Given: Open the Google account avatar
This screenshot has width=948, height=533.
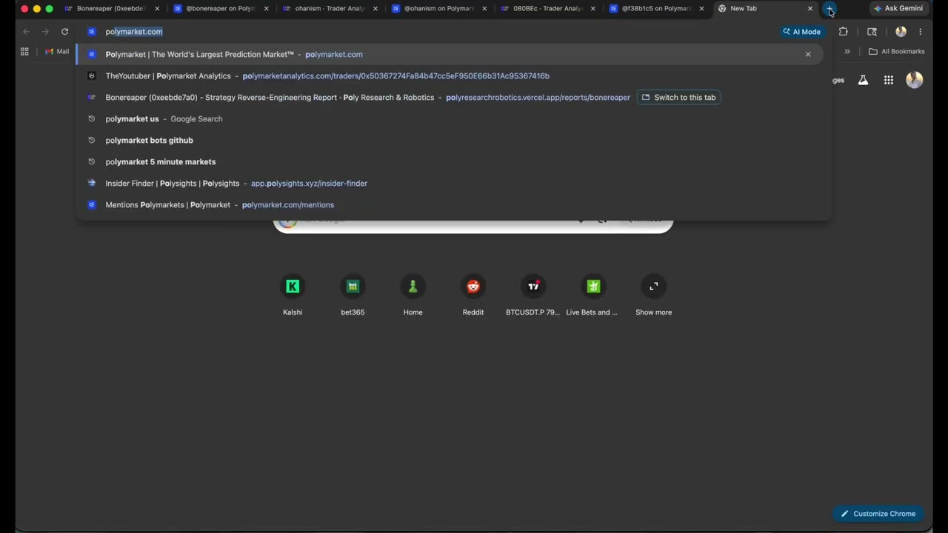Looking at the screenshot, I should [915, 80].
